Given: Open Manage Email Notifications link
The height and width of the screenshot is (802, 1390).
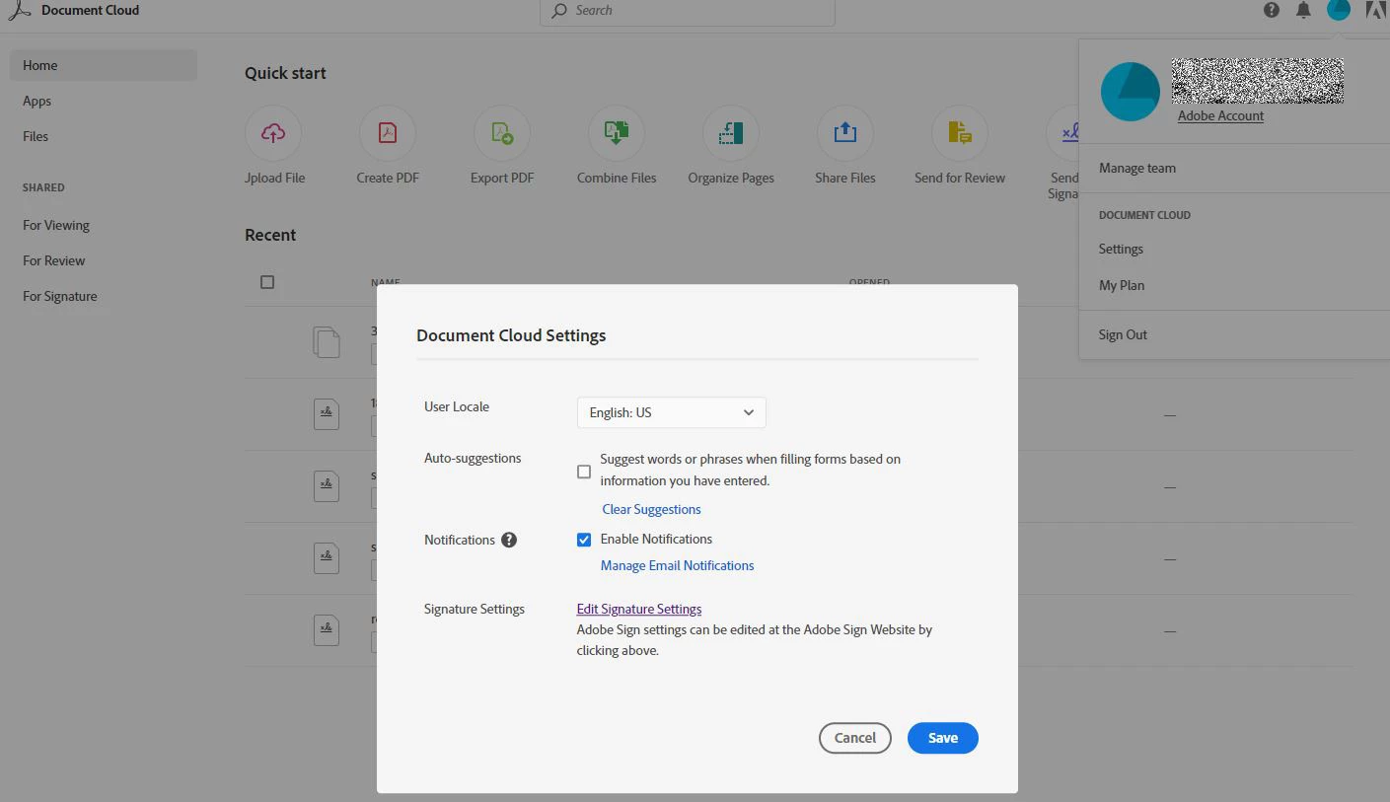Looking at the screenshot, I should coord(678,565).
